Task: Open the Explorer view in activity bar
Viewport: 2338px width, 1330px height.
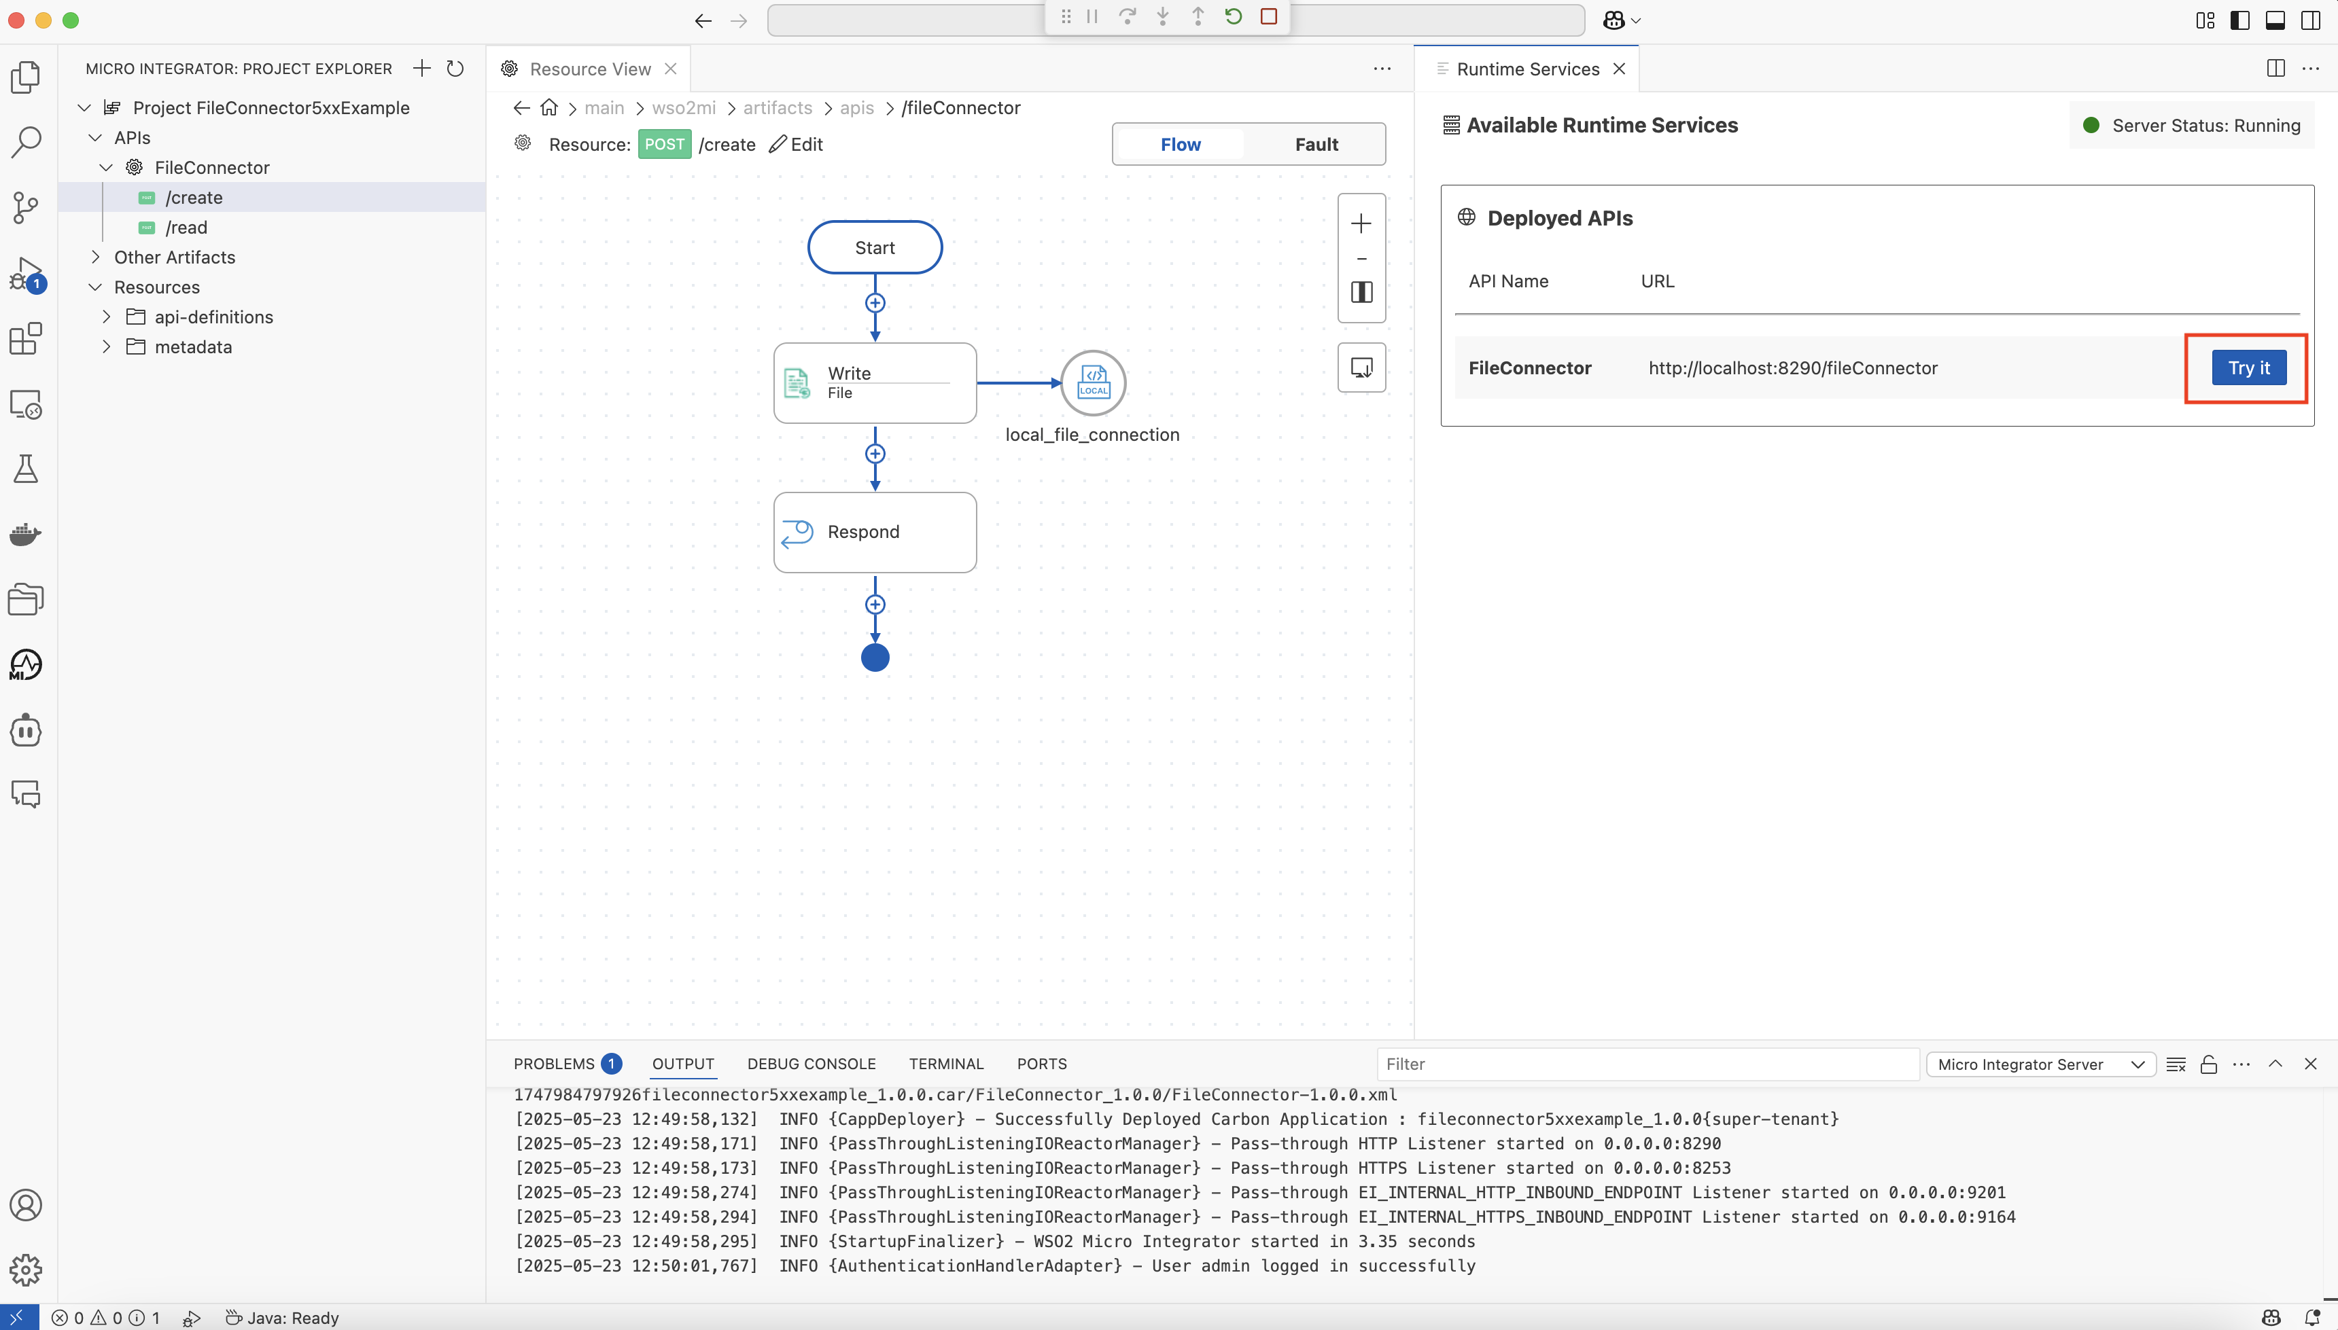Action: (x=26, y=77)
